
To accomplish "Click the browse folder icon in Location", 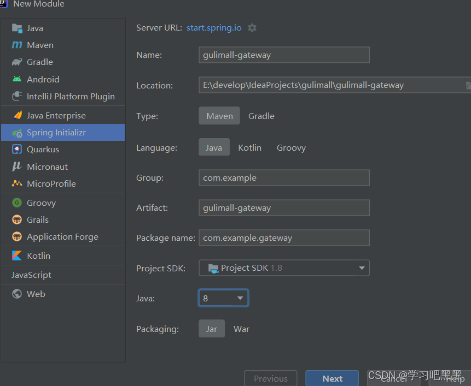I will tap(468, 85).
